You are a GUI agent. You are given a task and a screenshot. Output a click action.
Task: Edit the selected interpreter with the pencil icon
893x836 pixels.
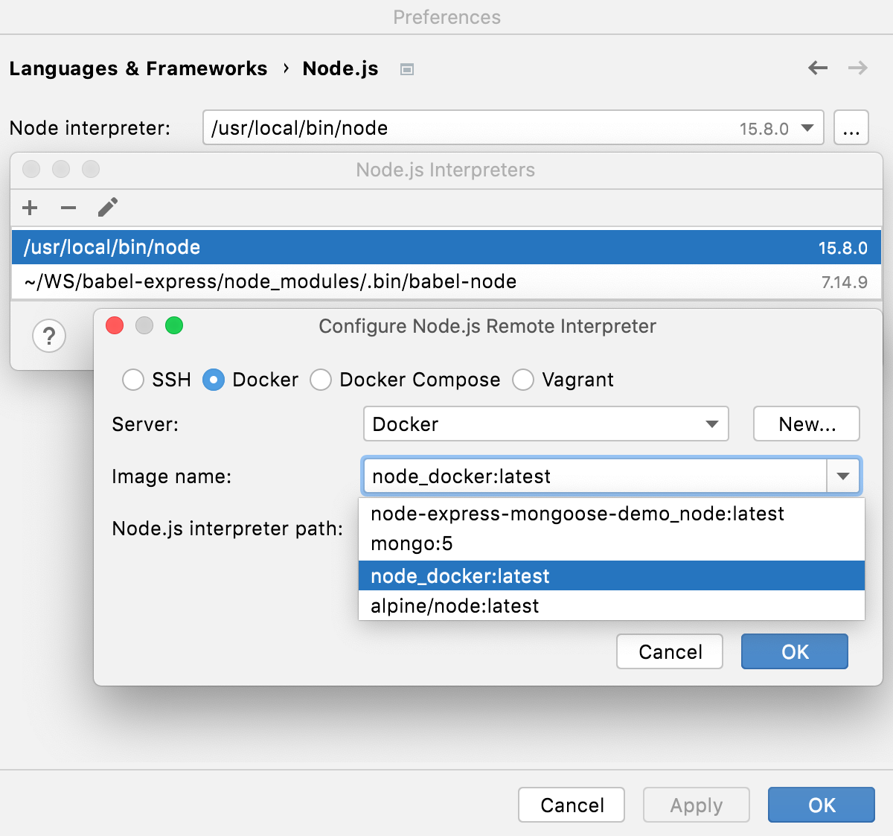pos(108,208)
